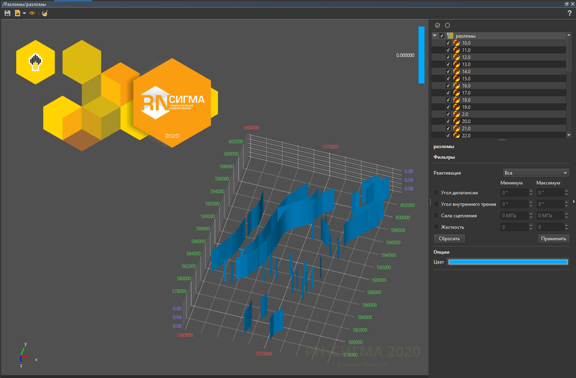The width and height of the screenshot is (576, 378).
Task: Open the blue Цвет color swatch
Action: click(508, 261)
